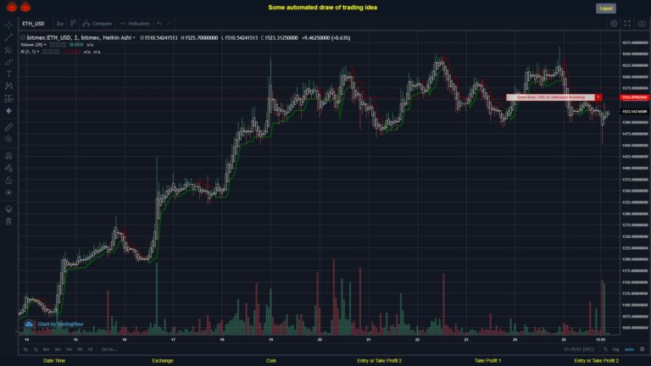Click the UTC clock timezone label
This screenshot has width=651, height=366.
(579, 349)
